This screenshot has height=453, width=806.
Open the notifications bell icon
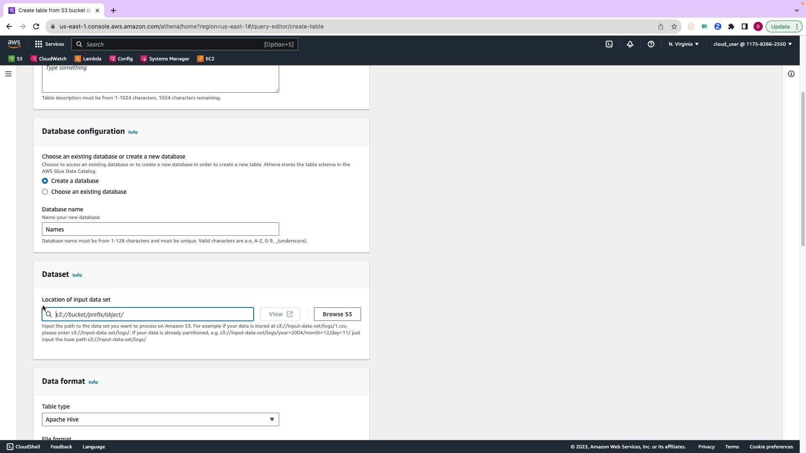click(x=630, y=44)
